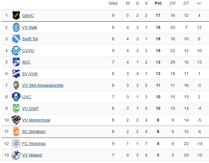Click the SV VHK club crest
This screenshot has width=209, height=163.
click(x=16, y=74)
